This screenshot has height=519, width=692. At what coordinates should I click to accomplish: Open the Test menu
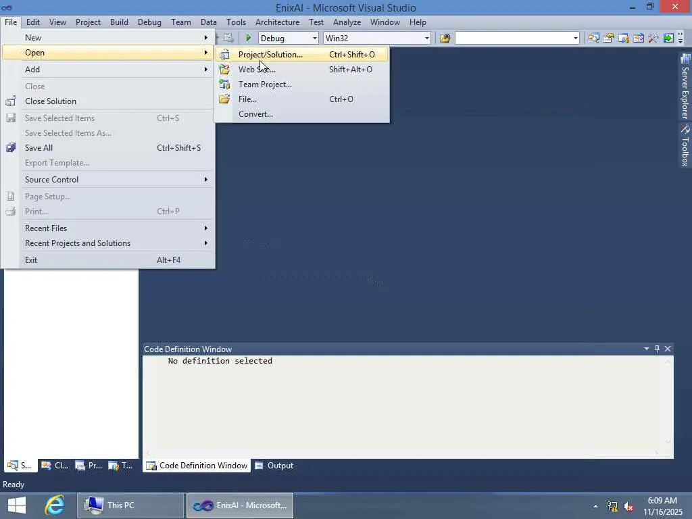316,22
